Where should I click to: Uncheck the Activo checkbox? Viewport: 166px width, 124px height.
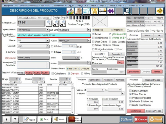tap(93, 34)
